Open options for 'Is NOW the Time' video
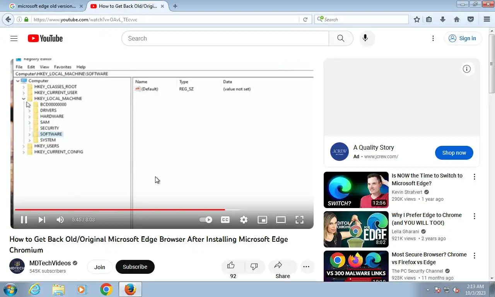The width and height of the screenshot is (495, 297). point(474,177)
